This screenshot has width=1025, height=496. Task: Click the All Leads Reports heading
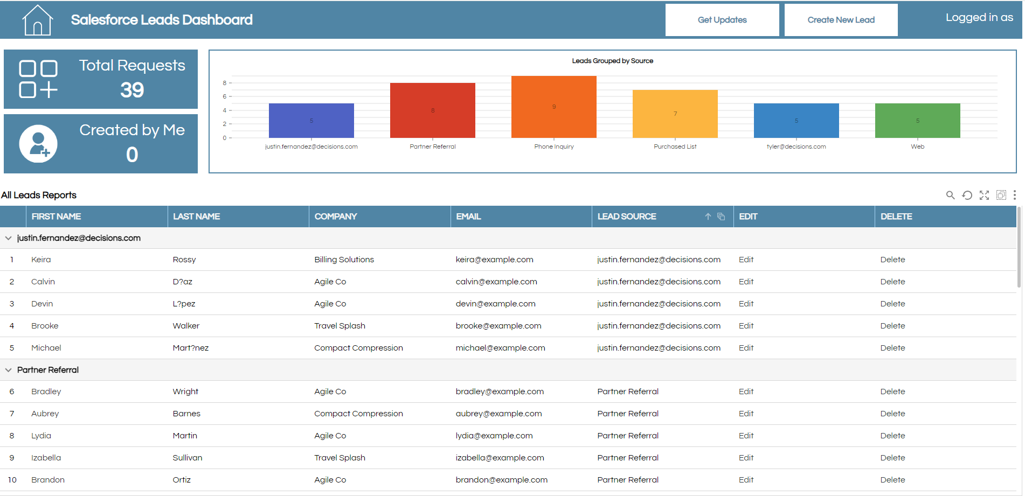(39, 195)
